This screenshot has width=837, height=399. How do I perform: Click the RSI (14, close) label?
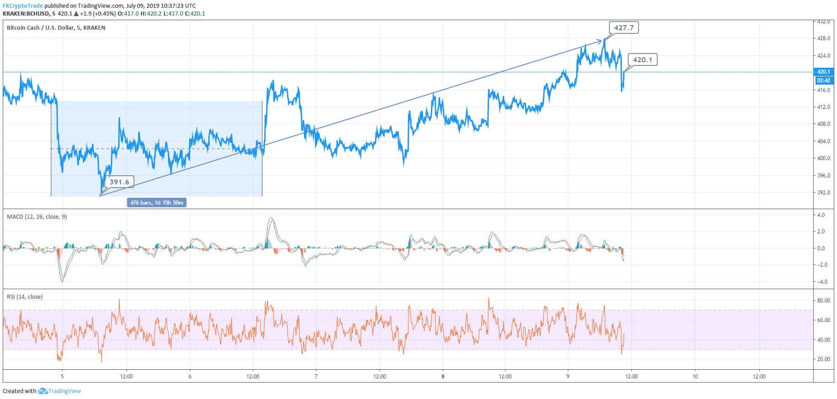(25, 297)
